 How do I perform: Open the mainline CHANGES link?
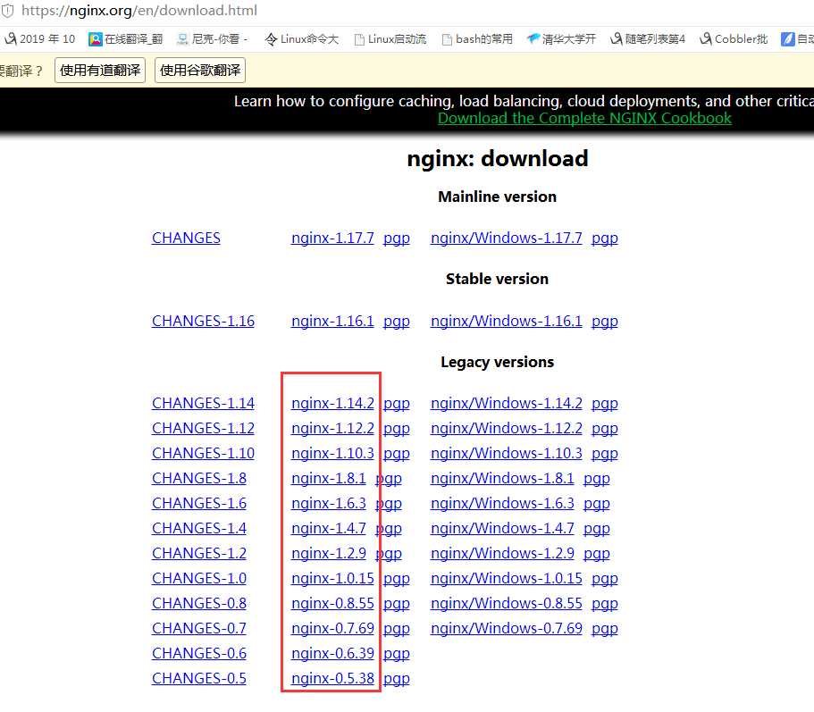click(186, 238)
